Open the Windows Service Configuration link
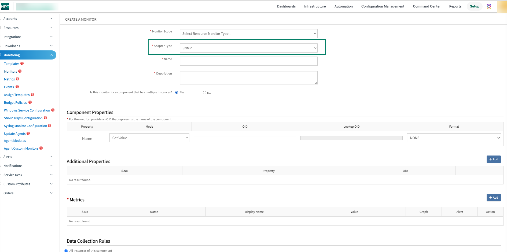 [x=27, y=110]
